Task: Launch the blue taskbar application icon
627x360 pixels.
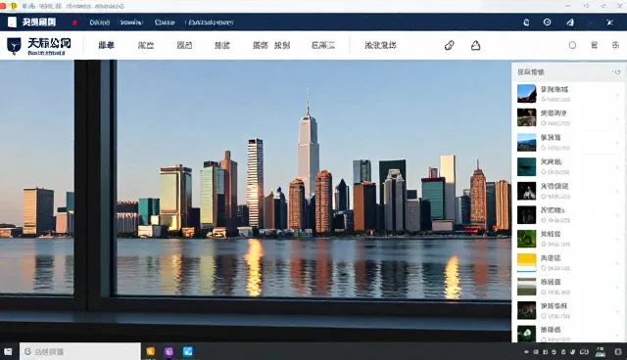Action: pyautogui.click(x=187, y=351)
